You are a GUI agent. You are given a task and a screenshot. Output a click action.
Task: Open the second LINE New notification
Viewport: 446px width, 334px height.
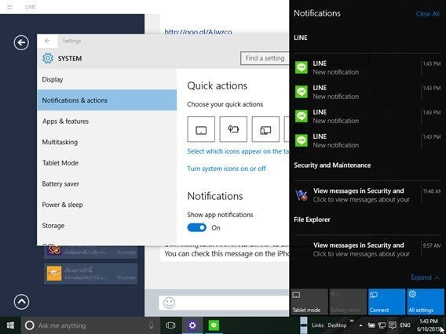tap(367, 92)
